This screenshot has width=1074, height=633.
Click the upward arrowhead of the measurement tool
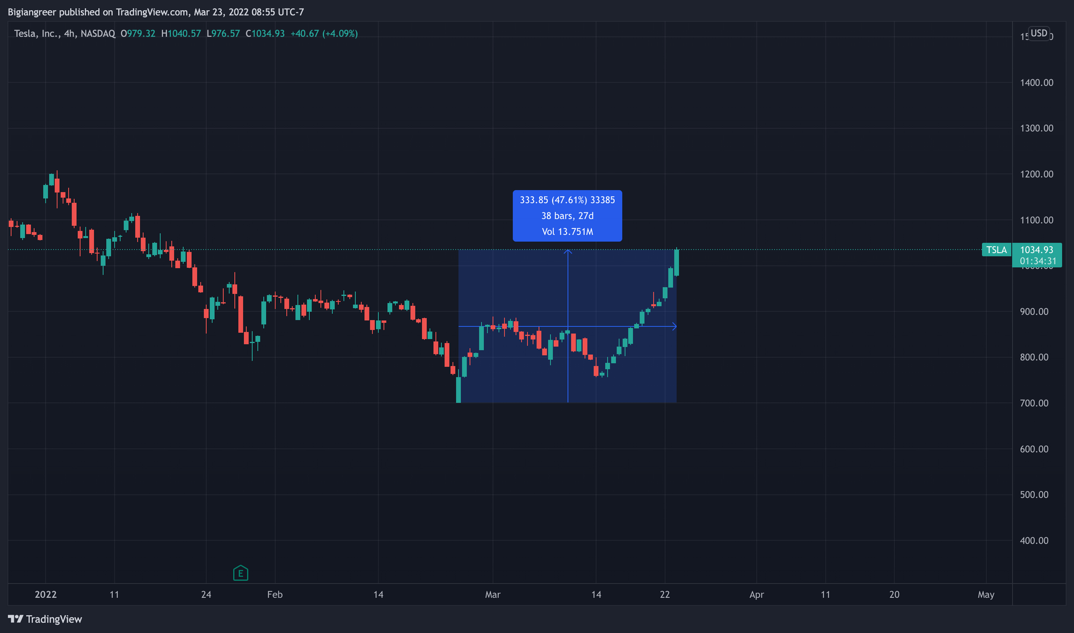(568, 251)
